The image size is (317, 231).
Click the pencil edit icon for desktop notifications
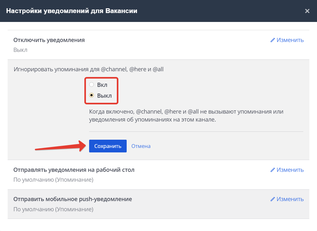(x=273, y=170)
